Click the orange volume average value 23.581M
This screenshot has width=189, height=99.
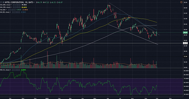pyautogui.click(x=25, y=10)
